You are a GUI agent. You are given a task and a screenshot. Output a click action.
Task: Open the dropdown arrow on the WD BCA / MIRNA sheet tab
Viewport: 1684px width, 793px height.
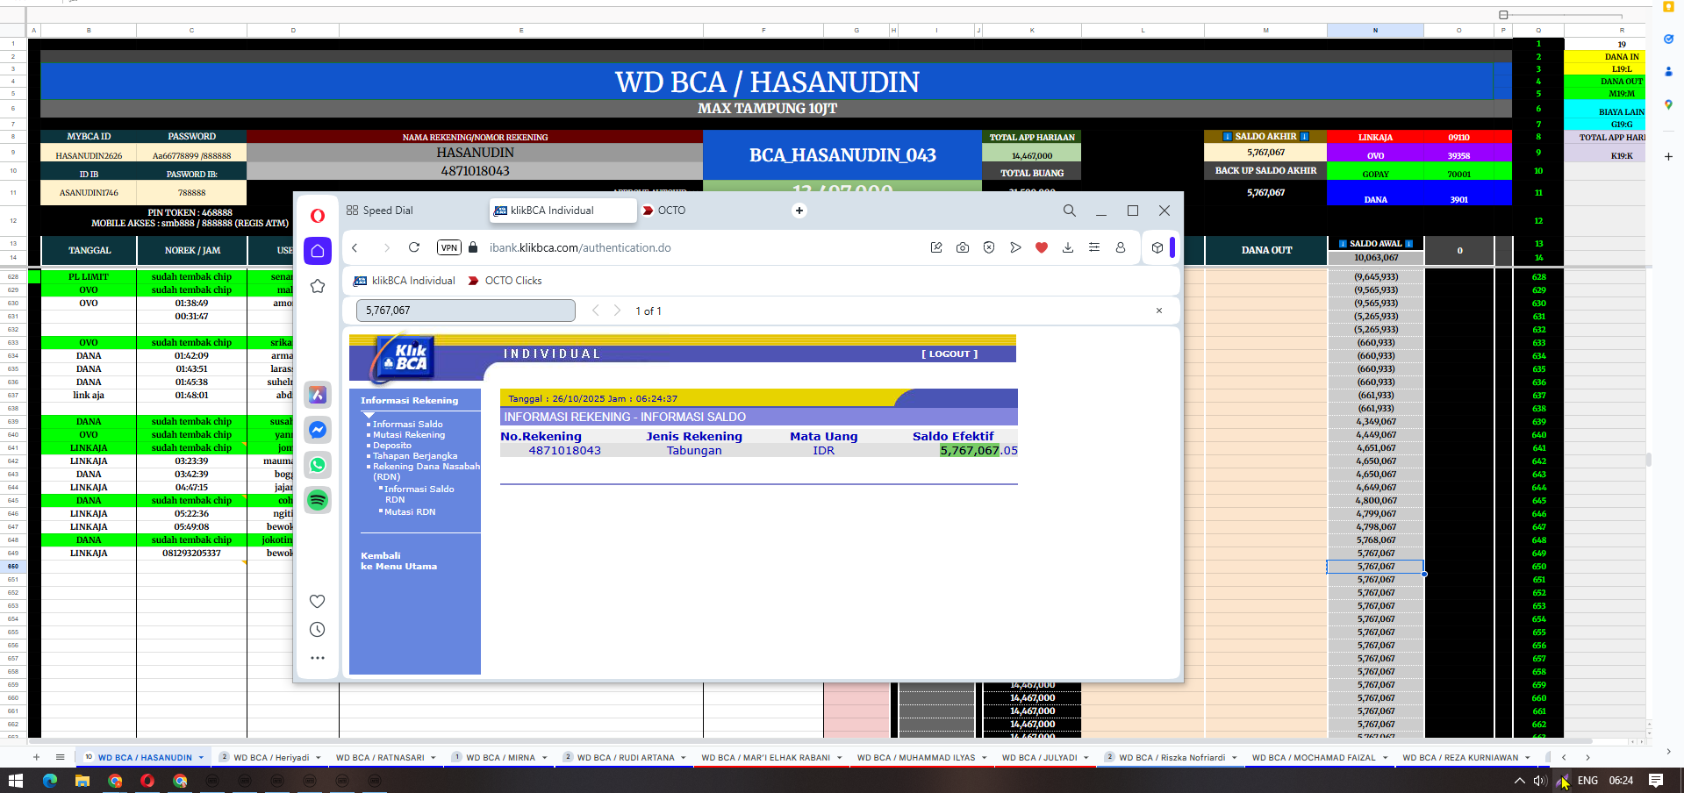544,757
